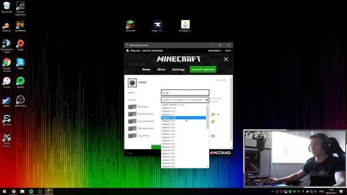The height and width of the screenshot is (195, 347).
Task: Collapse the Version dropdown box
Action: tap(185, 100)
